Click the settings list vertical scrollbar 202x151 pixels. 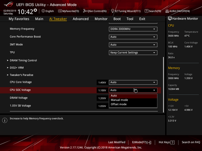coord(163,85)
